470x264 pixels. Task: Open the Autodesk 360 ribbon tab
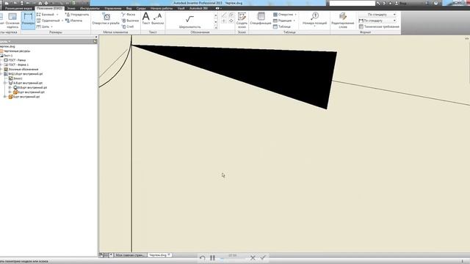(198, 8)
